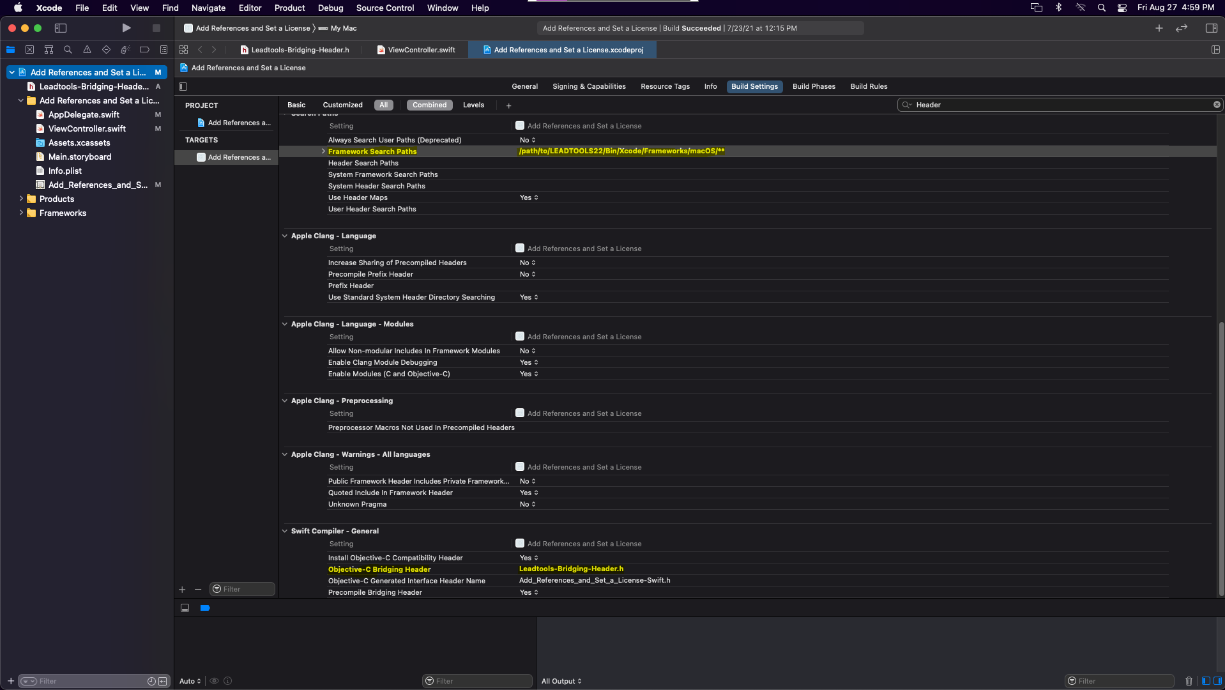Screen dimensions: 1225x690
Task: Open Use Header Maps Yes dropdown
Action: click(529, 197)
